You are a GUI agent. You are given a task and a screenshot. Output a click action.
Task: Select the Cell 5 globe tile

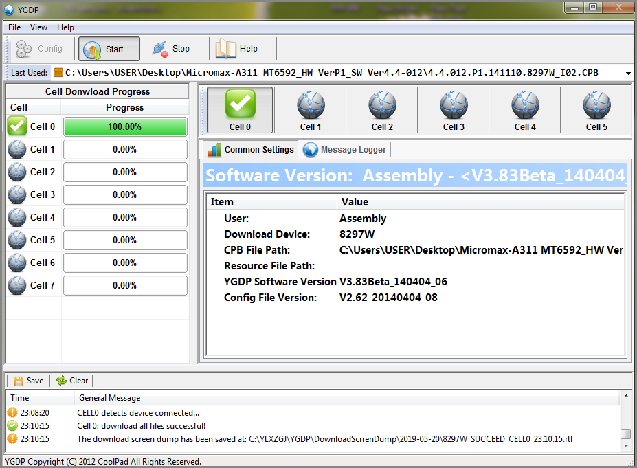[x=596, y=110]
